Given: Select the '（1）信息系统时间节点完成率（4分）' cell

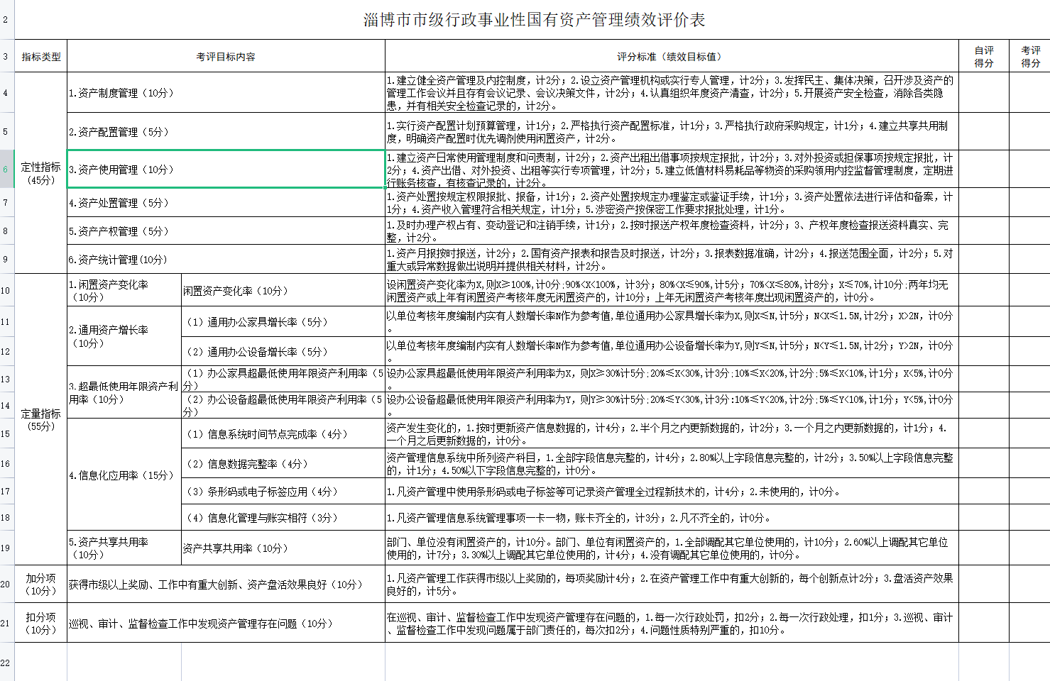Looking at the screenshot, I should point(283,433).
